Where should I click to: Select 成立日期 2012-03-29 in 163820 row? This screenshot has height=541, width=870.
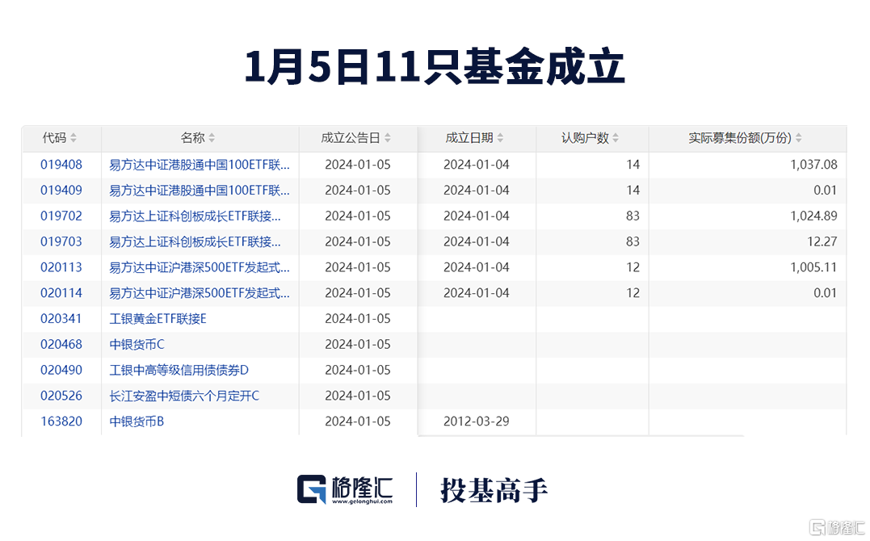[x=476, y=421]
